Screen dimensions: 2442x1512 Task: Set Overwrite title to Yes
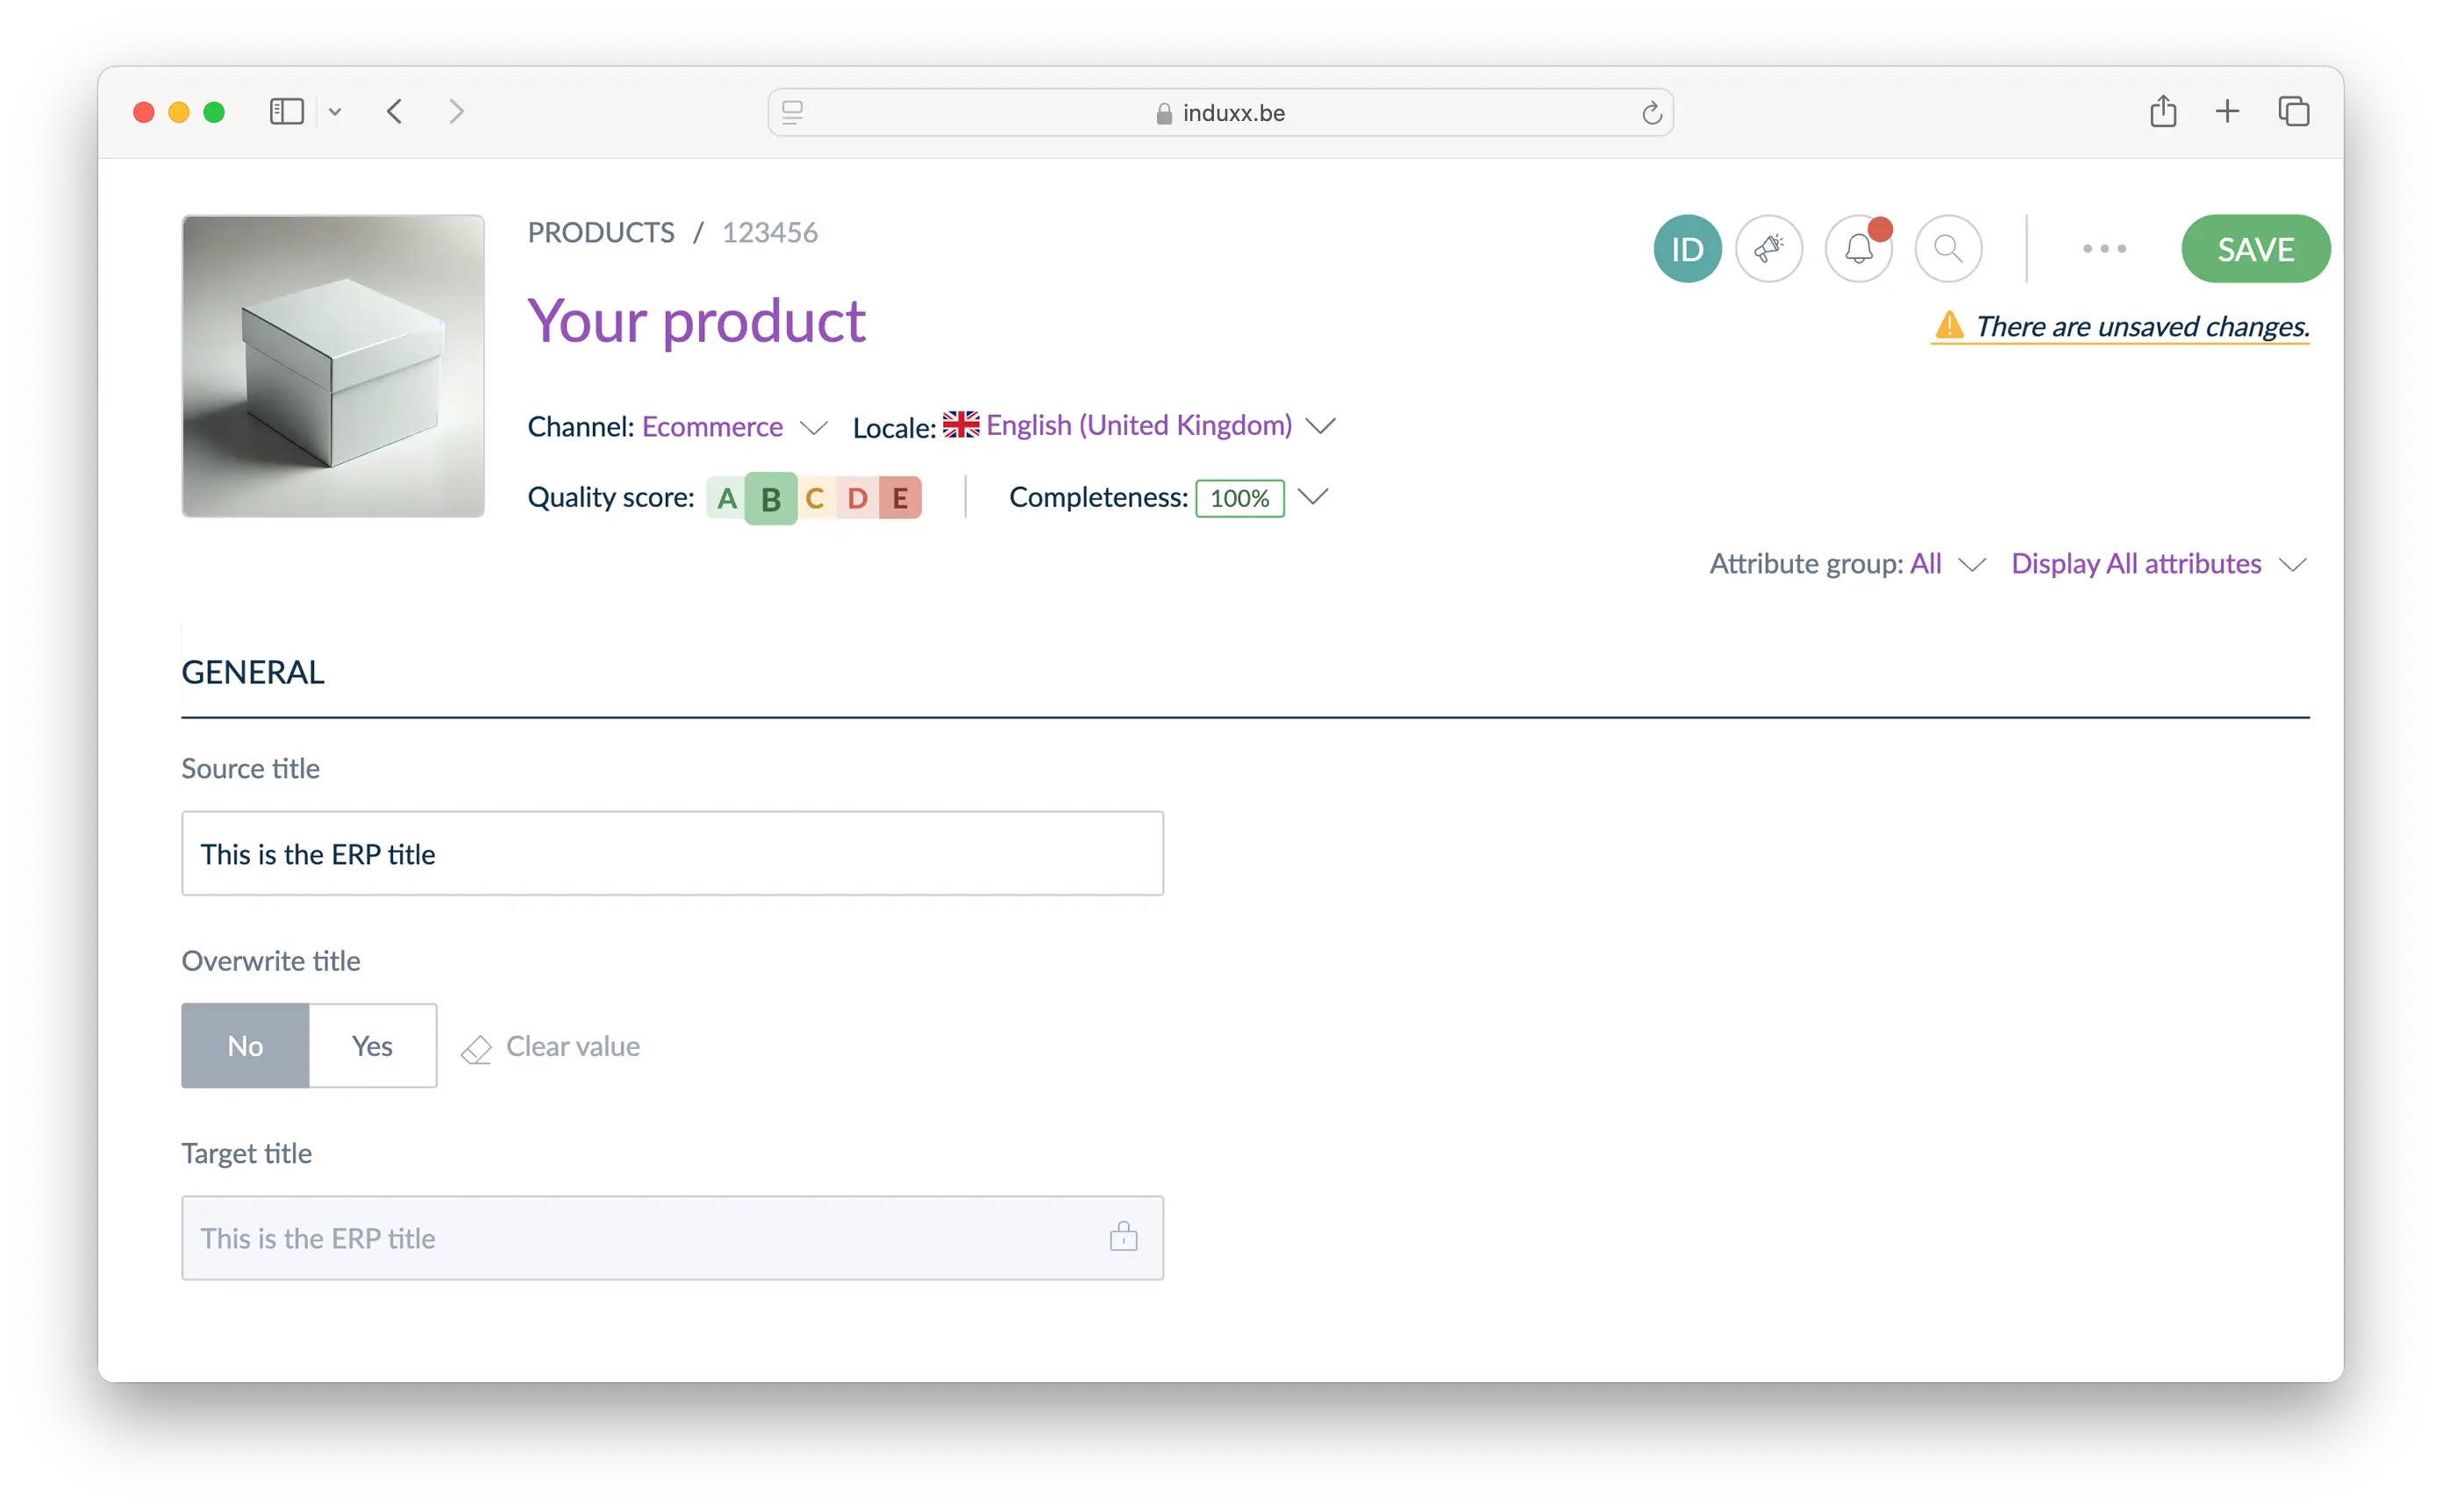372,1046
